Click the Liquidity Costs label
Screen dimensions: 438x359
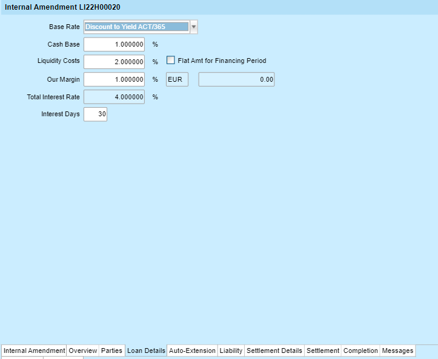point(59,61)
